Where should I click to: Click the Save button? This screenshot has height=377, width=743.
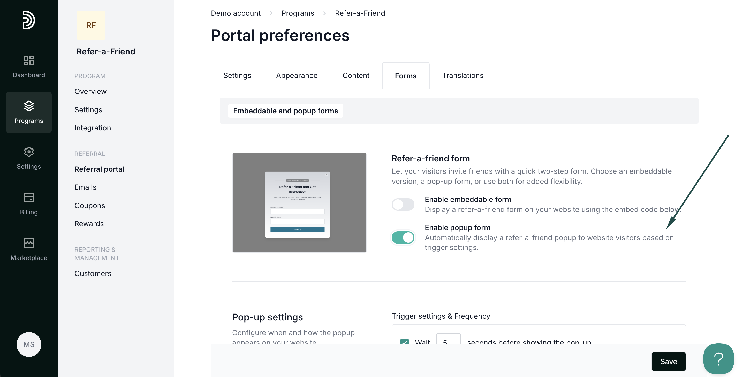(668, 362)
